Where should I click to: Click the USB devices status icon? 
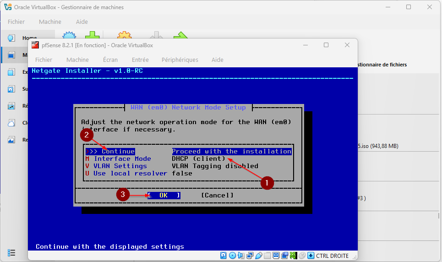tap(259, 256)
